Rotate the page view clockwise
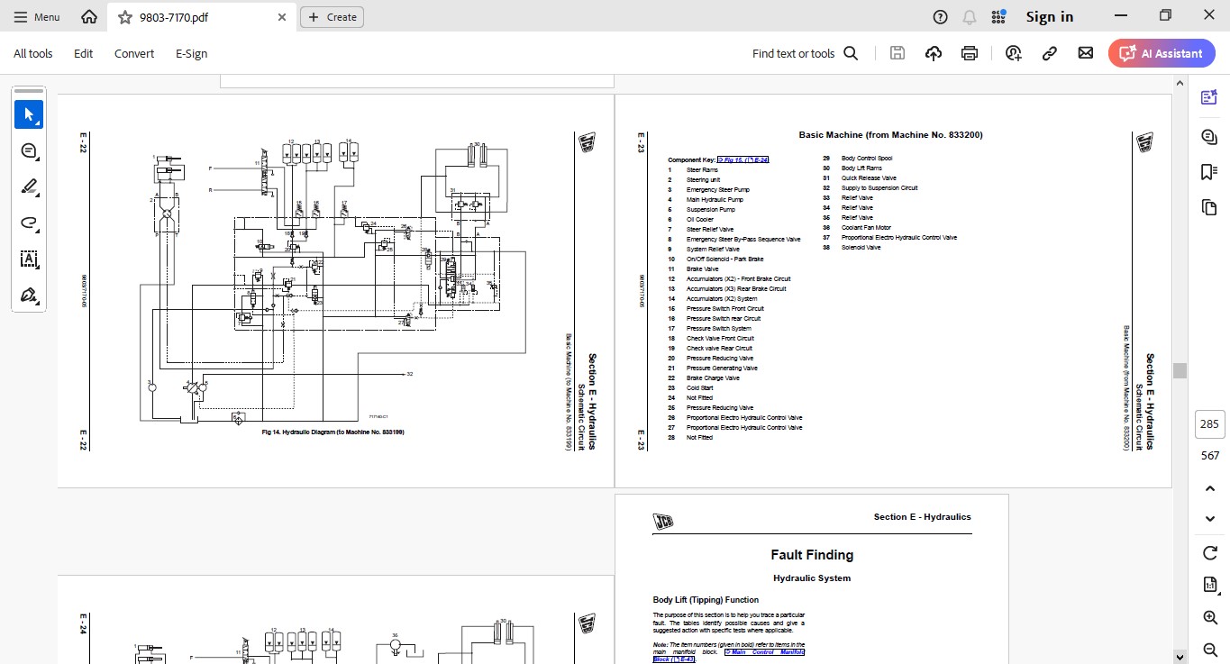1230x664 pixels. coord(1210,552)
